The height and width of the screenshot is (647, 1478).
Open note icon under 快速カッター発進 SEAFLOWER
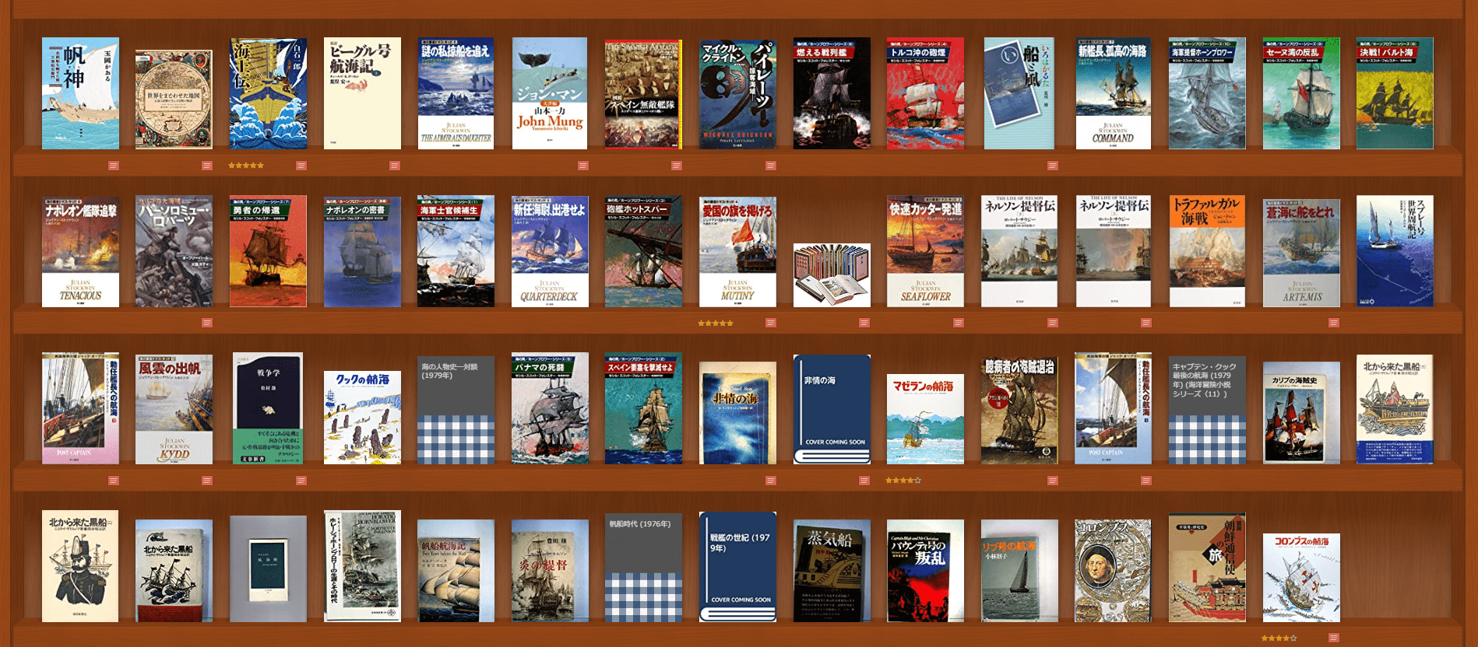click(x=959, y=323)
